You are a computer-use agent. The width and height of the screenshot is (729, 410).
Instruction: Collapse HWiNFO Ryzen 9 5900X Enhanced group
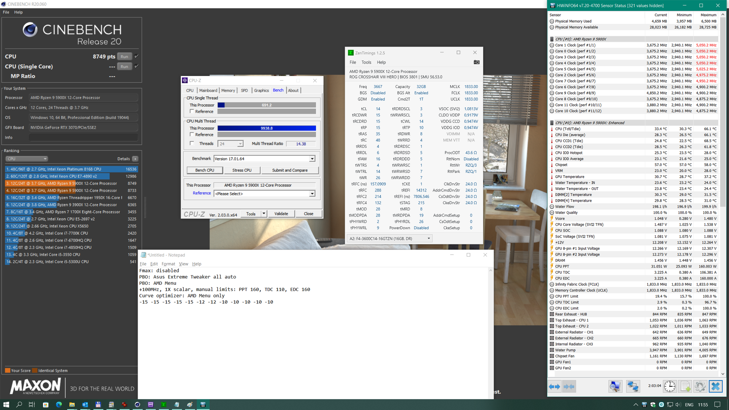point(552,123)
